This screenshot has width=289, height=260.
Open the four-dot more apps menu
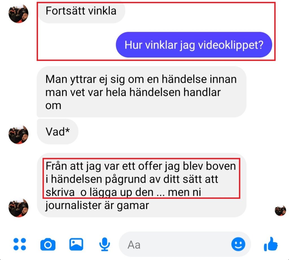point(20,244)
